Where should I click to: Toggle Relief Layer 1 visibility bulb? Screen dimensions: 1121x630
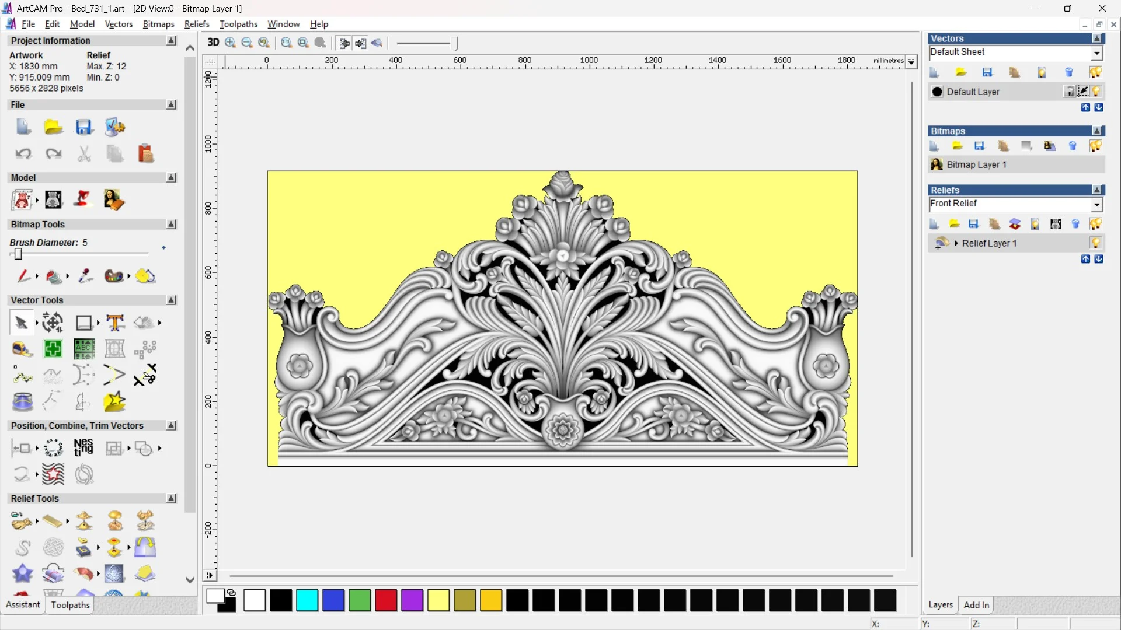[x=1095, y=243]
